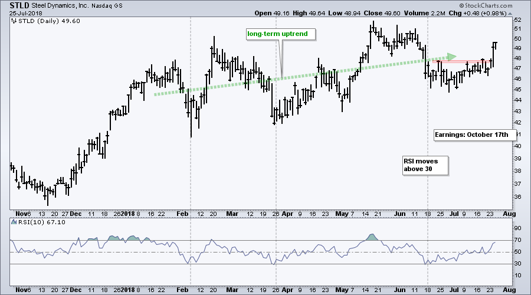
Task: Click the May label on price chart axis
Action: pyautogui.click(x=342, y=214)
